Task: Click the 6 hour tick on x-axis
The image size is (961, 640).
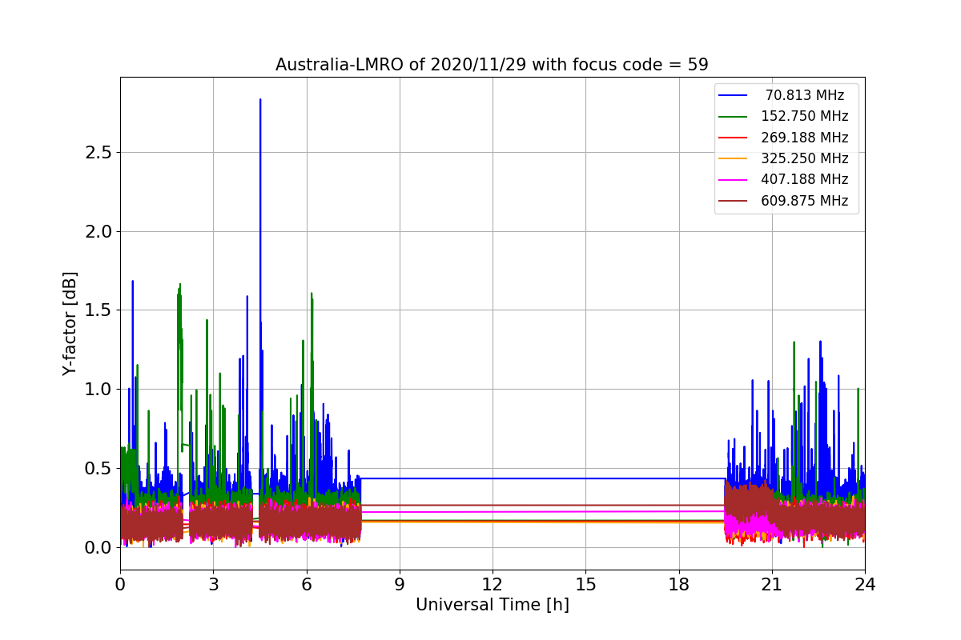Action: click(306, 585)
